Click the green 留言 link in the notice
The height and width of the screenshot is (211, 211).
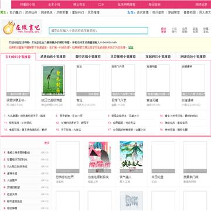click(131, 47)
